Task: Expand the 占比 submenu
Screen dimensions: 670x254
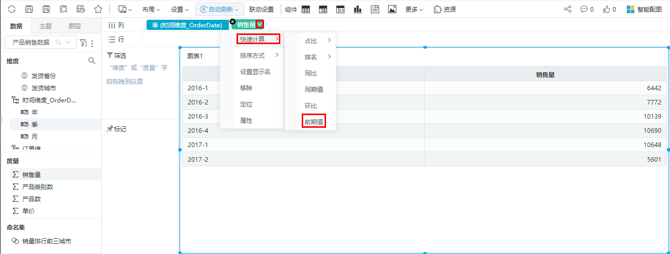Action: pos(310,41)
